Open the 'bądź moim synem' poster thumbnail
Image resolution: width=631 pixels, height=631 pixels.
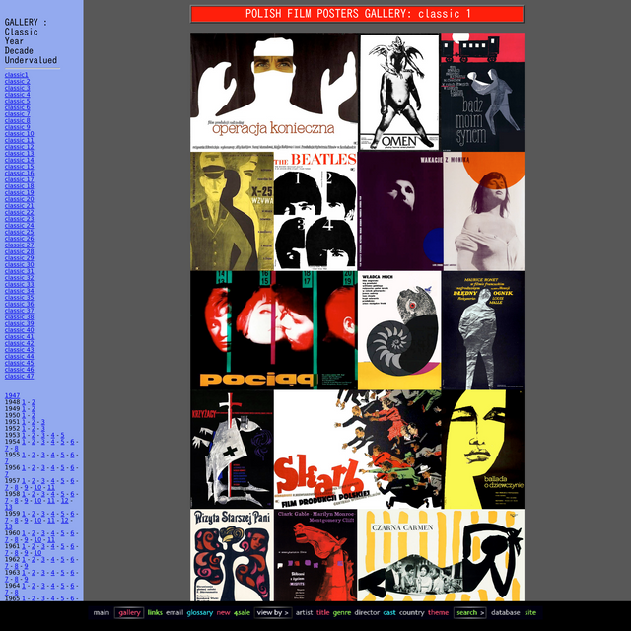pos(482,92)
